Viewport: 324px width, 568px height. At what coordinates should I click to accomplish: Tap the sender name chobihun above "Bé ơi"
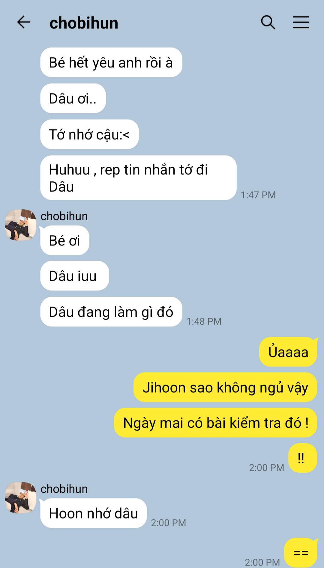tap(64, 216)
